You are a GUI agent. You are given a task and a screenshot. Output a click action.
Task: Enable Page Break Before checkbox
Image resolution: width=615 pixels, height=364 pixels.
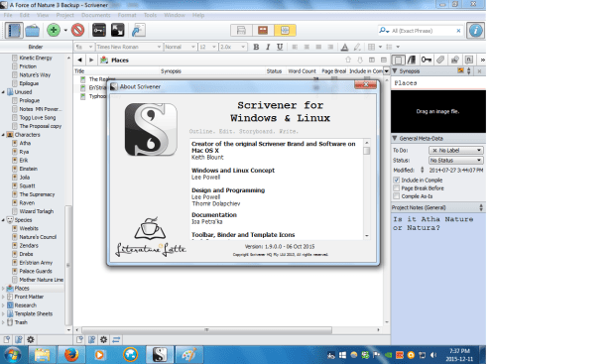[397, 188]
